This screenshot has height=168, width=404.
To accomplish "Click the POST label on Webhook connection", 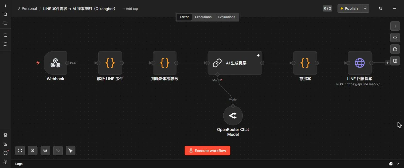I will coord(74,63).
